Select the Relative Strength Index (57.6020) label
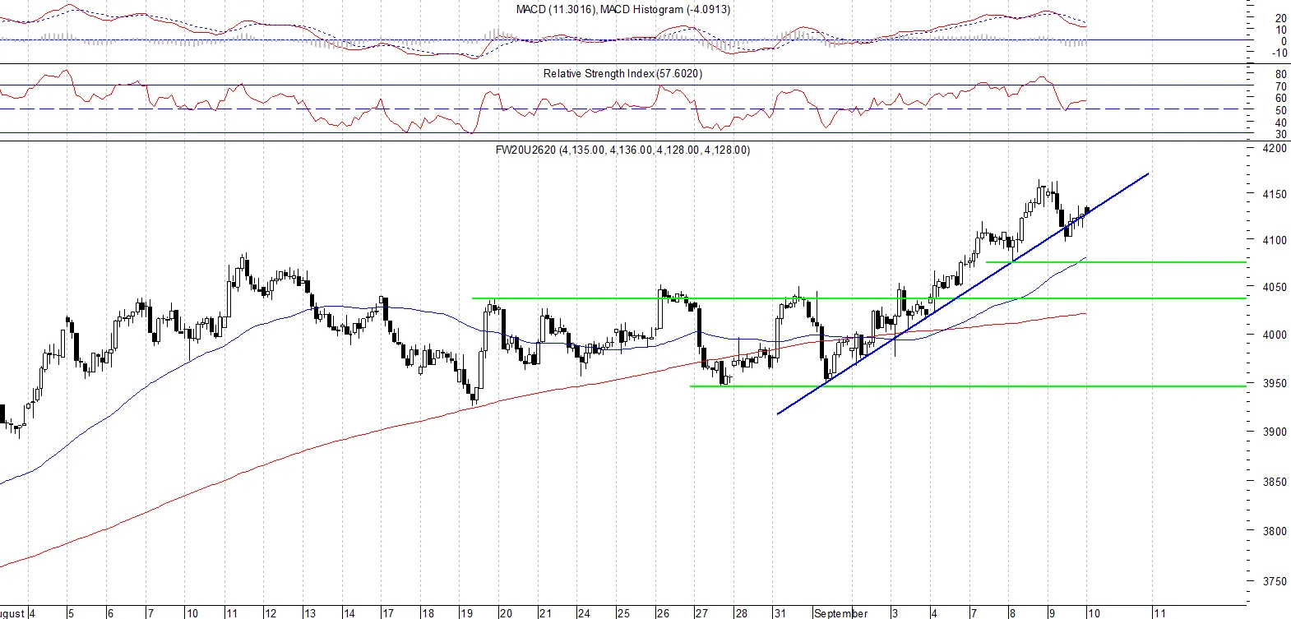Image resolution: width=1291 pixels, height=619 pixels. point(622,74)
